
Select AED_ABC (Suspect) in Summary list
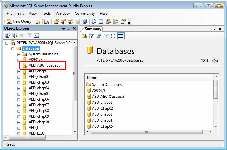[x=108, y=97]
